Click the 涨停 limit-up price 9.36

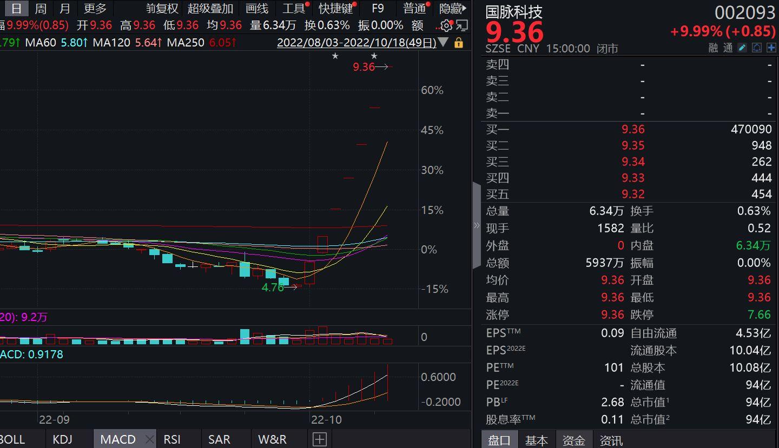pos(612,315)
